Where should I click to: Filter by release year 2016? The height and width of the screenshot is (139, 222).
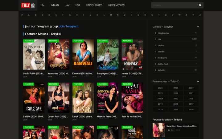(160, 109)
